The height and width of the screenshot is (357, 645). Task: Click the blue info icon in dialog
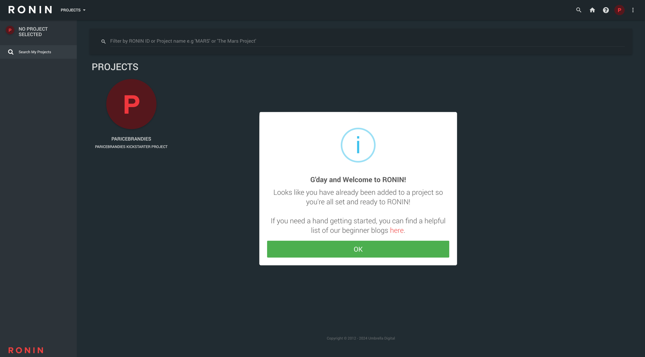(358, 145)
